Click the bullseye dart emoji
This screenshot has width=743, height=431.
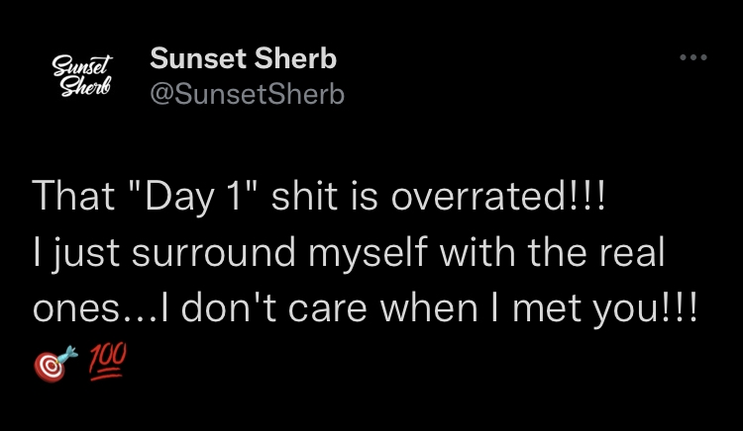55,364
